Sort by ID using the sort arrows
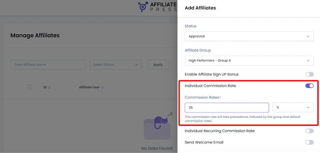This screenshot has height=153, width=320. (x=50, y=88)
